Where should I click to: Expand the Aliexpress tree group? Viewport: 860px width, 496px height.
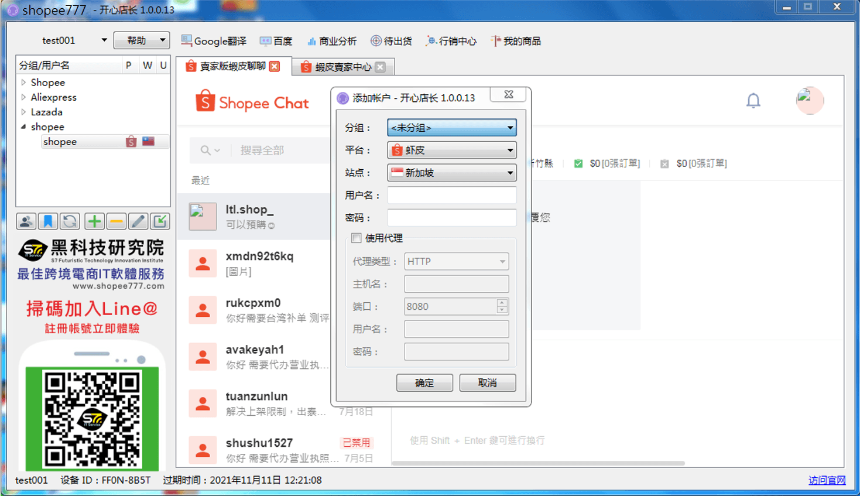(x=23, y=97)
